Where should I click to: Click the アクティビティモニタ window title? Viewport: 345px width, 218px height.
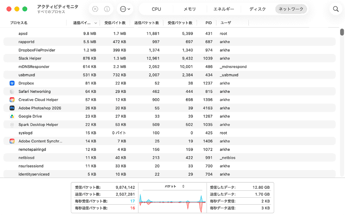pos(58,6)
